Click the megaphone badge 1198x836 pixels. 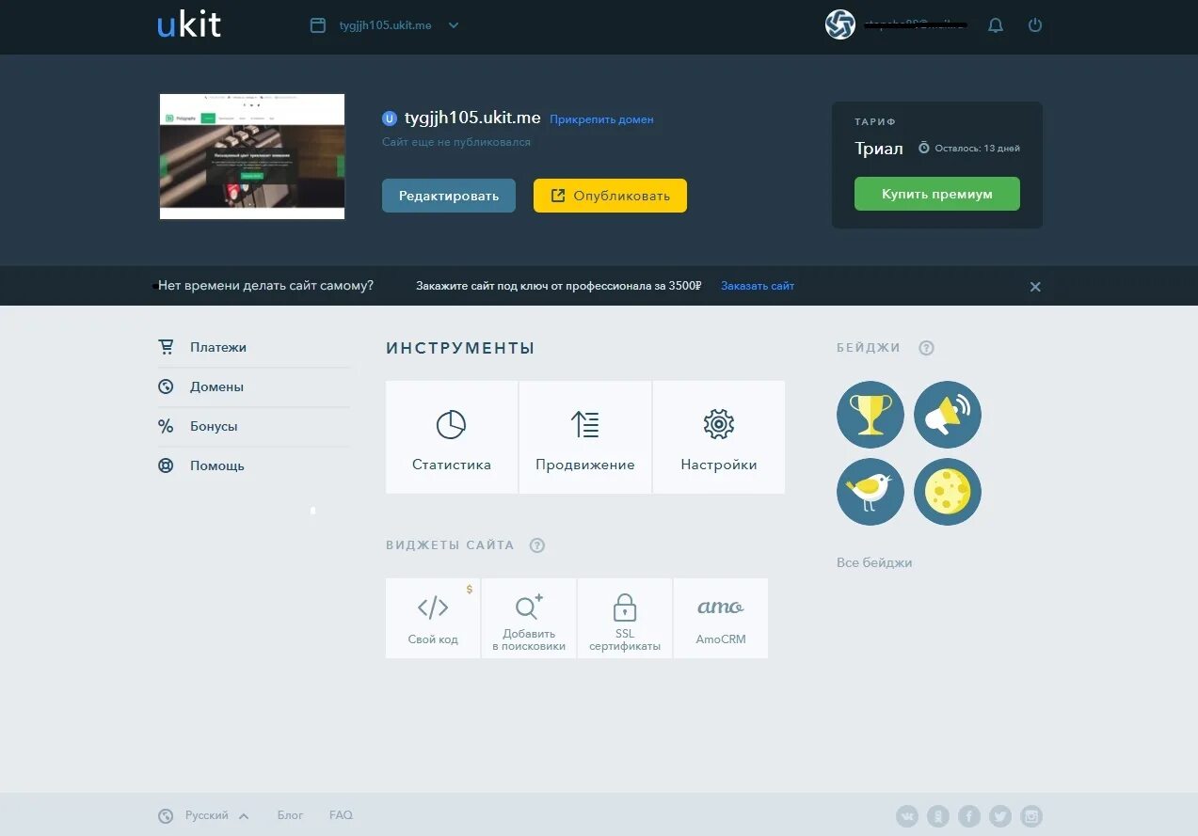point(948,415)
